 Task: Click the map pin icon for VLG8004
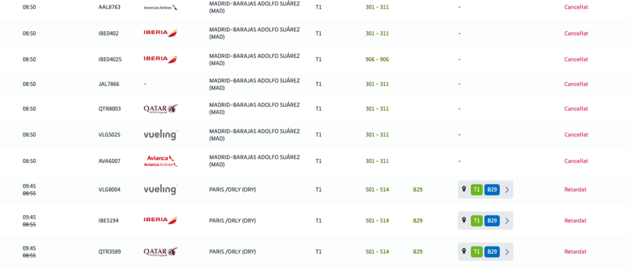[x=464, y=189]
